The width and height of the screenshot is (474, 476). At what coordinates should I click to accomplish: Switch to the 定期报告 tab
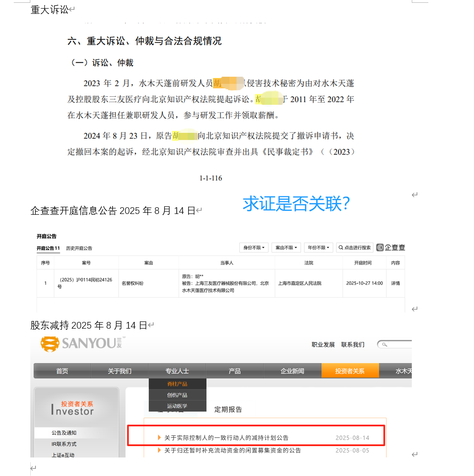(x=228, y=409)
